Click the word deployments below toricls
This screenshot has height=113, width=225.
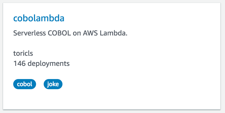click(x=49, y=63)
